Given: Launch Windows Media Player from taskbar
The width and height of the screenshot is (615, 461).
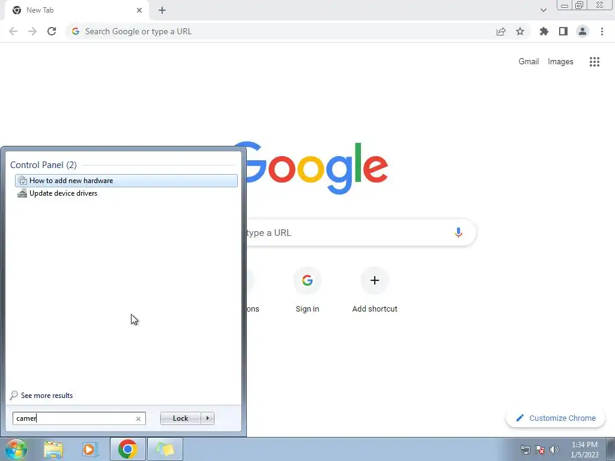Looking at the screenshot, I should pos(90,449).
